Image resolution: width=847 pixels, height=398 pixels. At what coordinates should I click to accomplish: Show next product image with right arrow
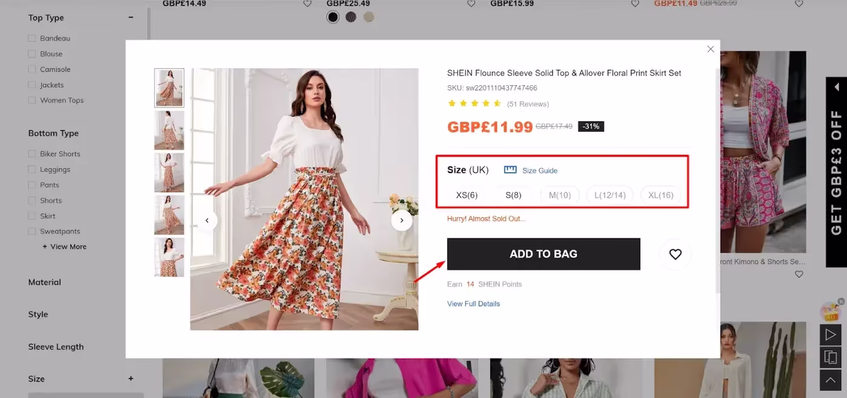pos(402,221)
